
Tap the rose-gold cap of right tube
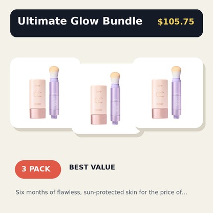[x=160, y=114]
